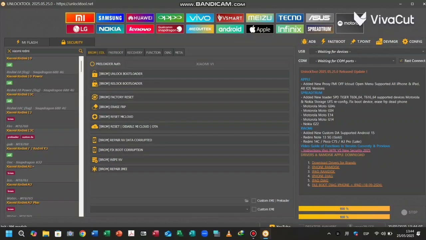This screenshot has height=240, width=426.
Task: Select Xiaomi Redmi 13C in model list
Action: pyautogui.click(x=20, y=131)
